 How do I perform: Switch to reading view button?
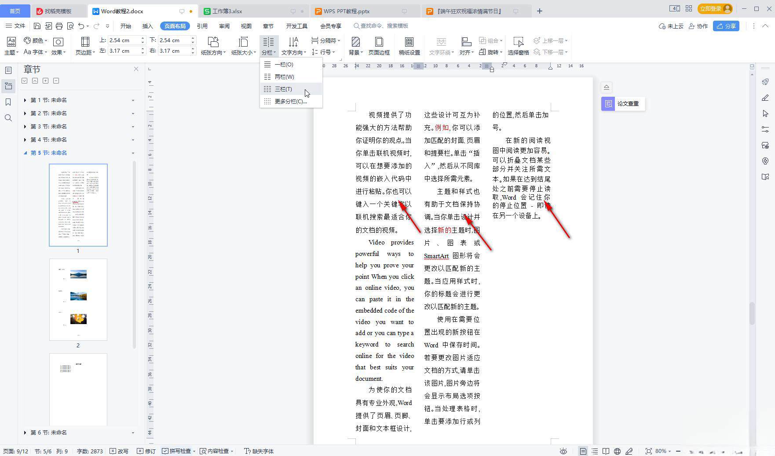[606, 451]
